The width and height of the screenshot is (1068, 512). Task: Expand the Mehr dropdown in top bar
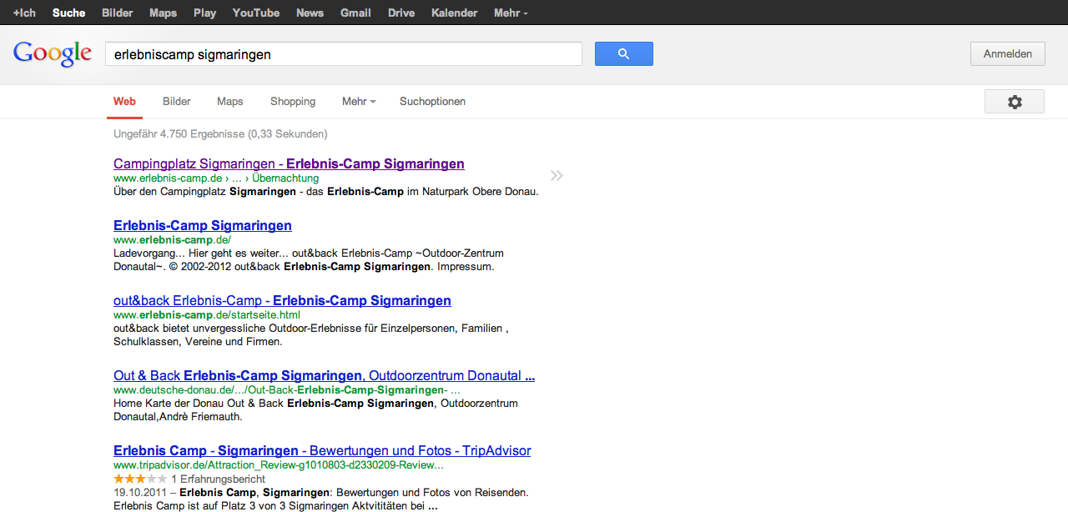coord(511,13)
